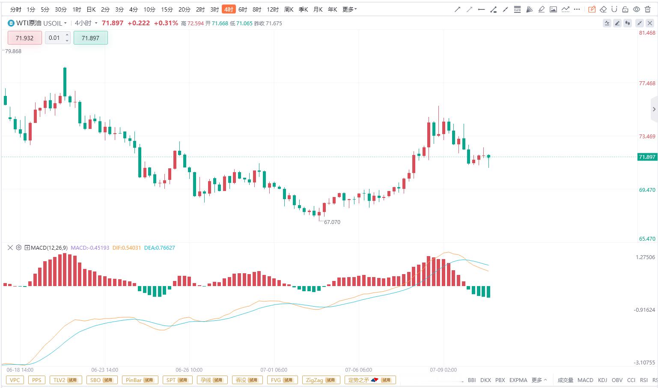
Task: Open the 4小时 period dropdown
Action: coord(86,23)
